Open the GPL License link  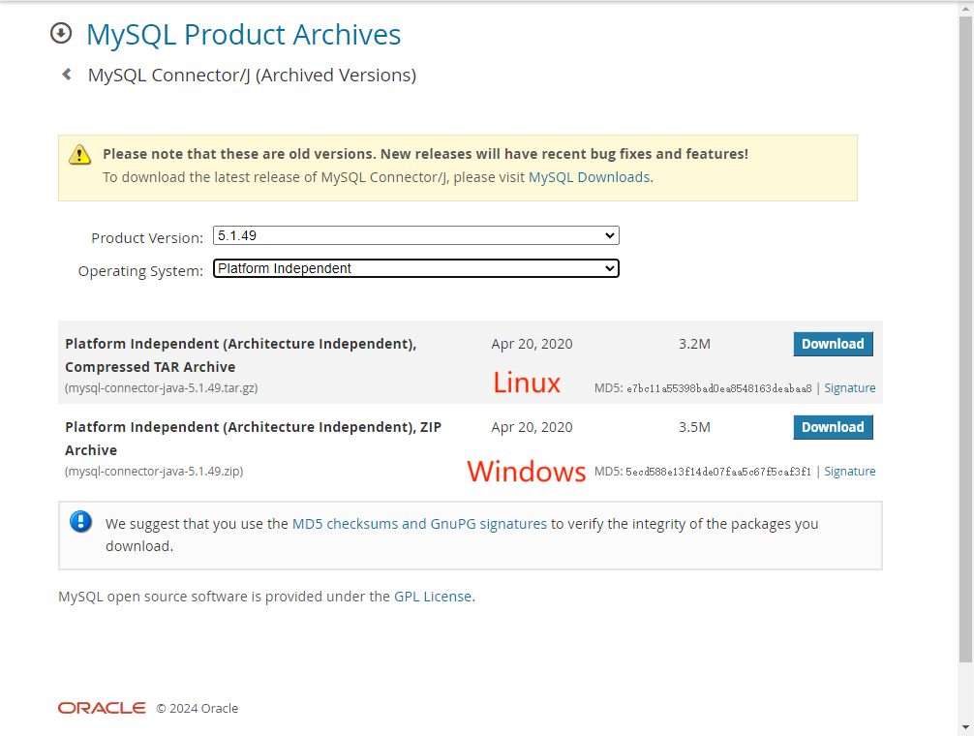pos(433,597)
